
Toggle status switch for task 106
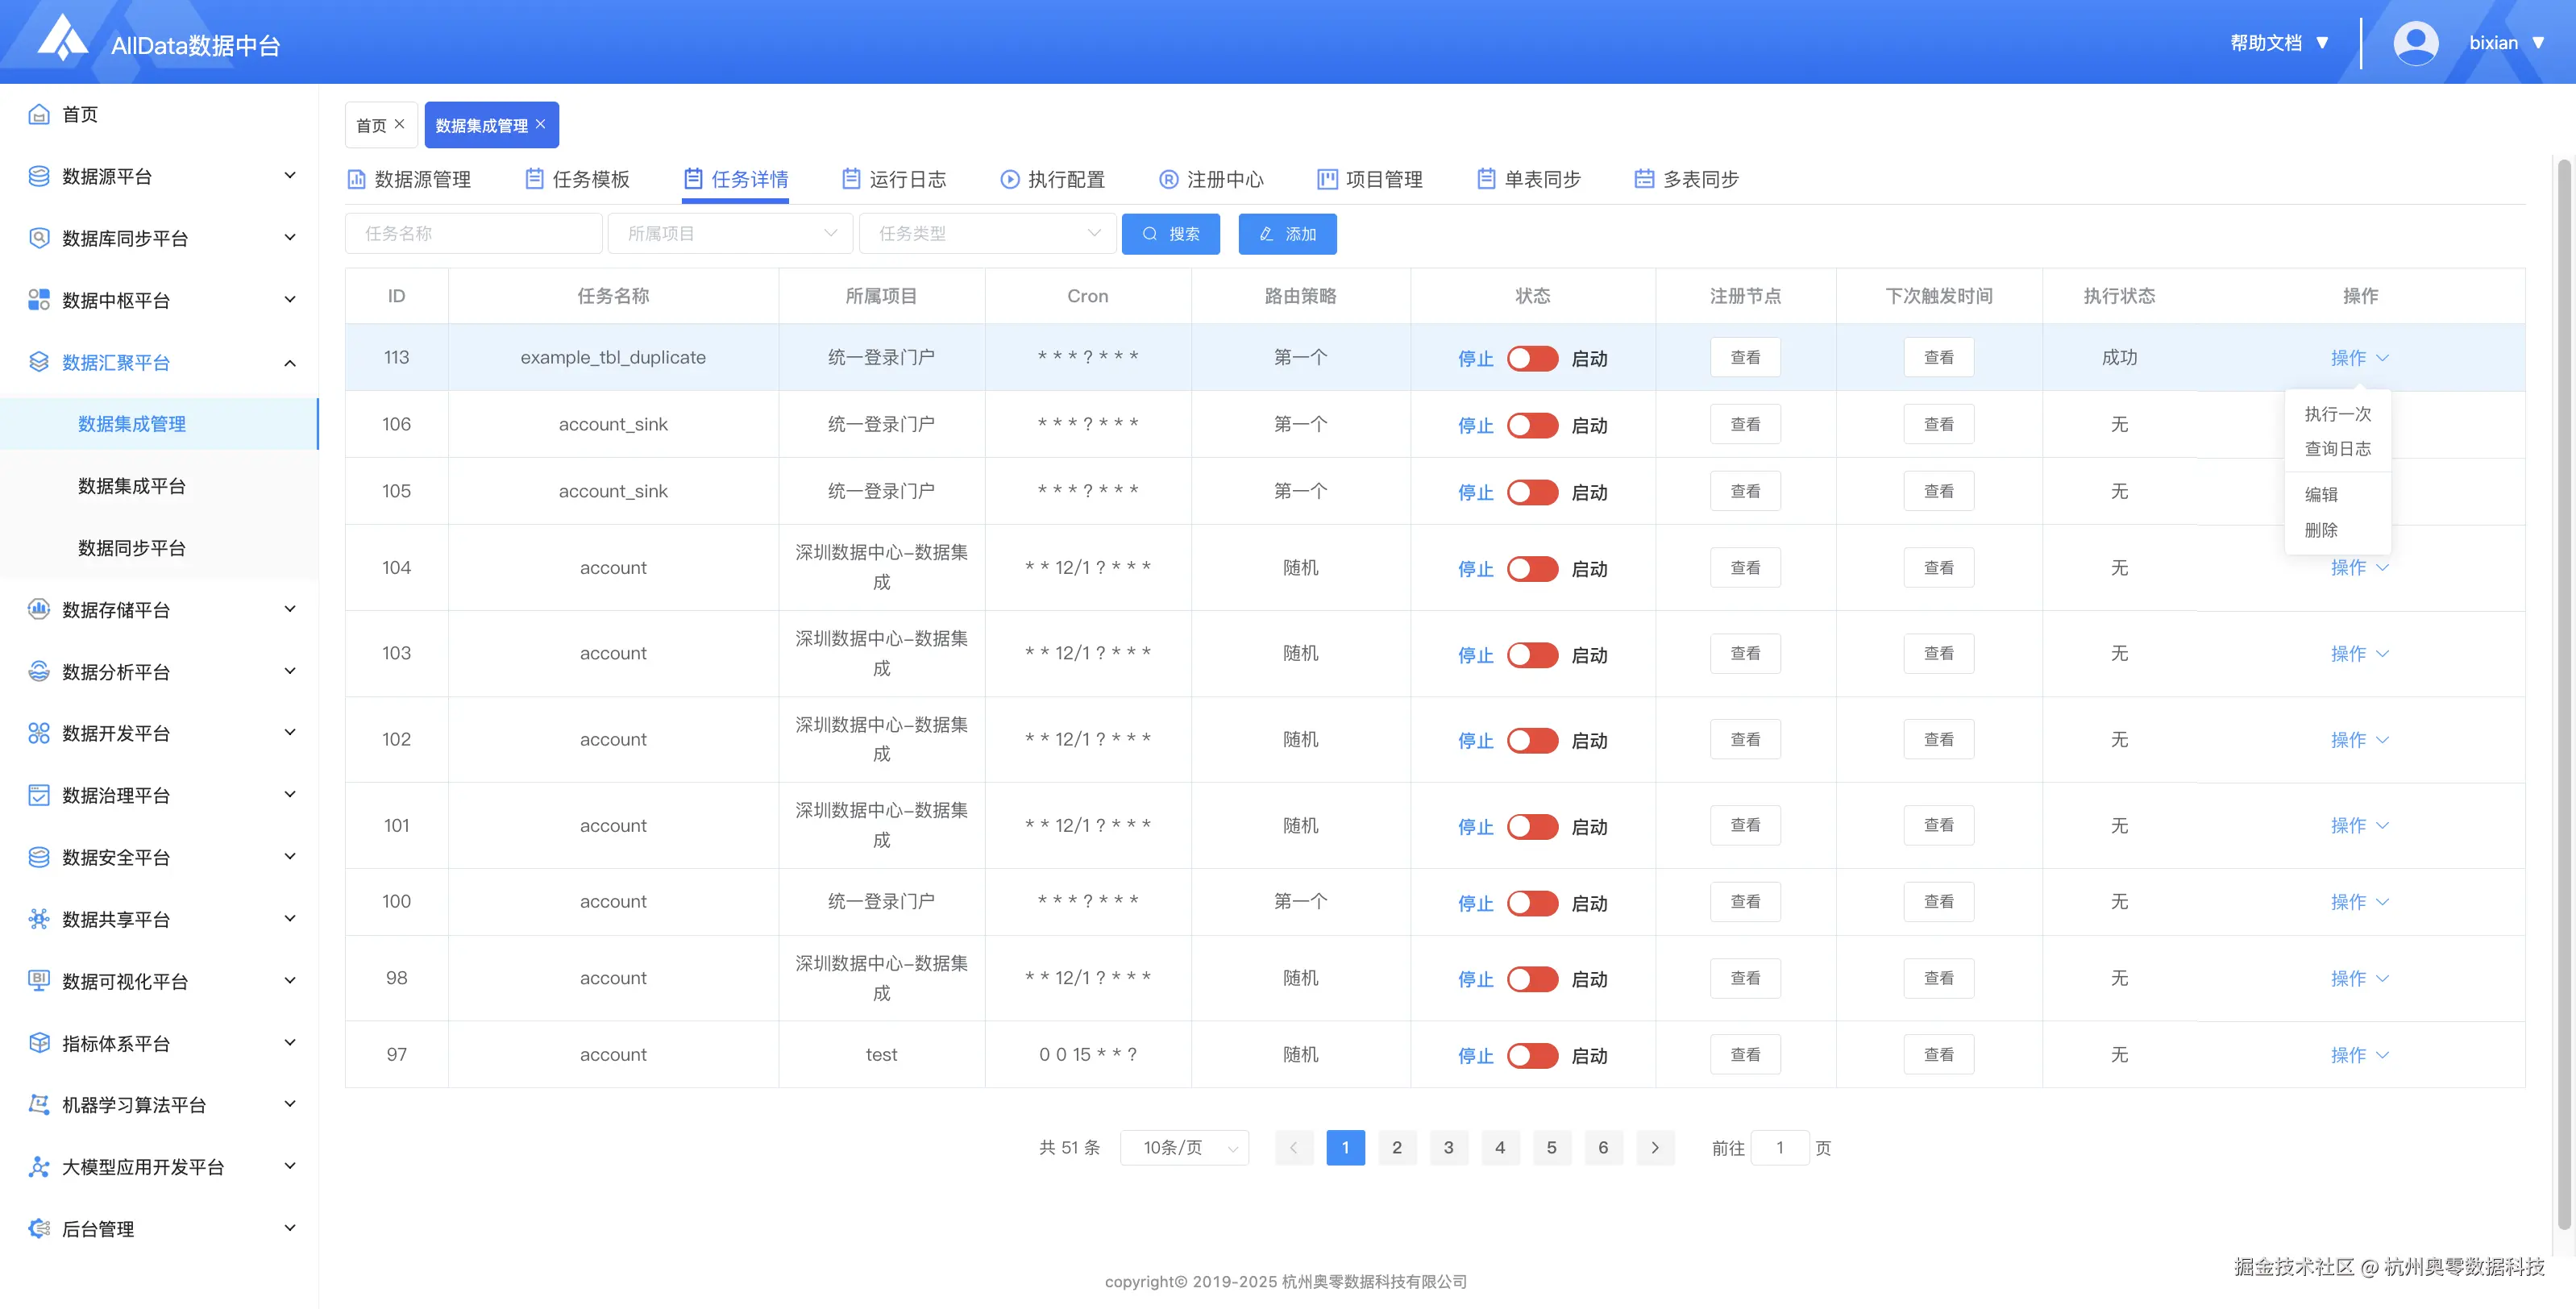1532,425
